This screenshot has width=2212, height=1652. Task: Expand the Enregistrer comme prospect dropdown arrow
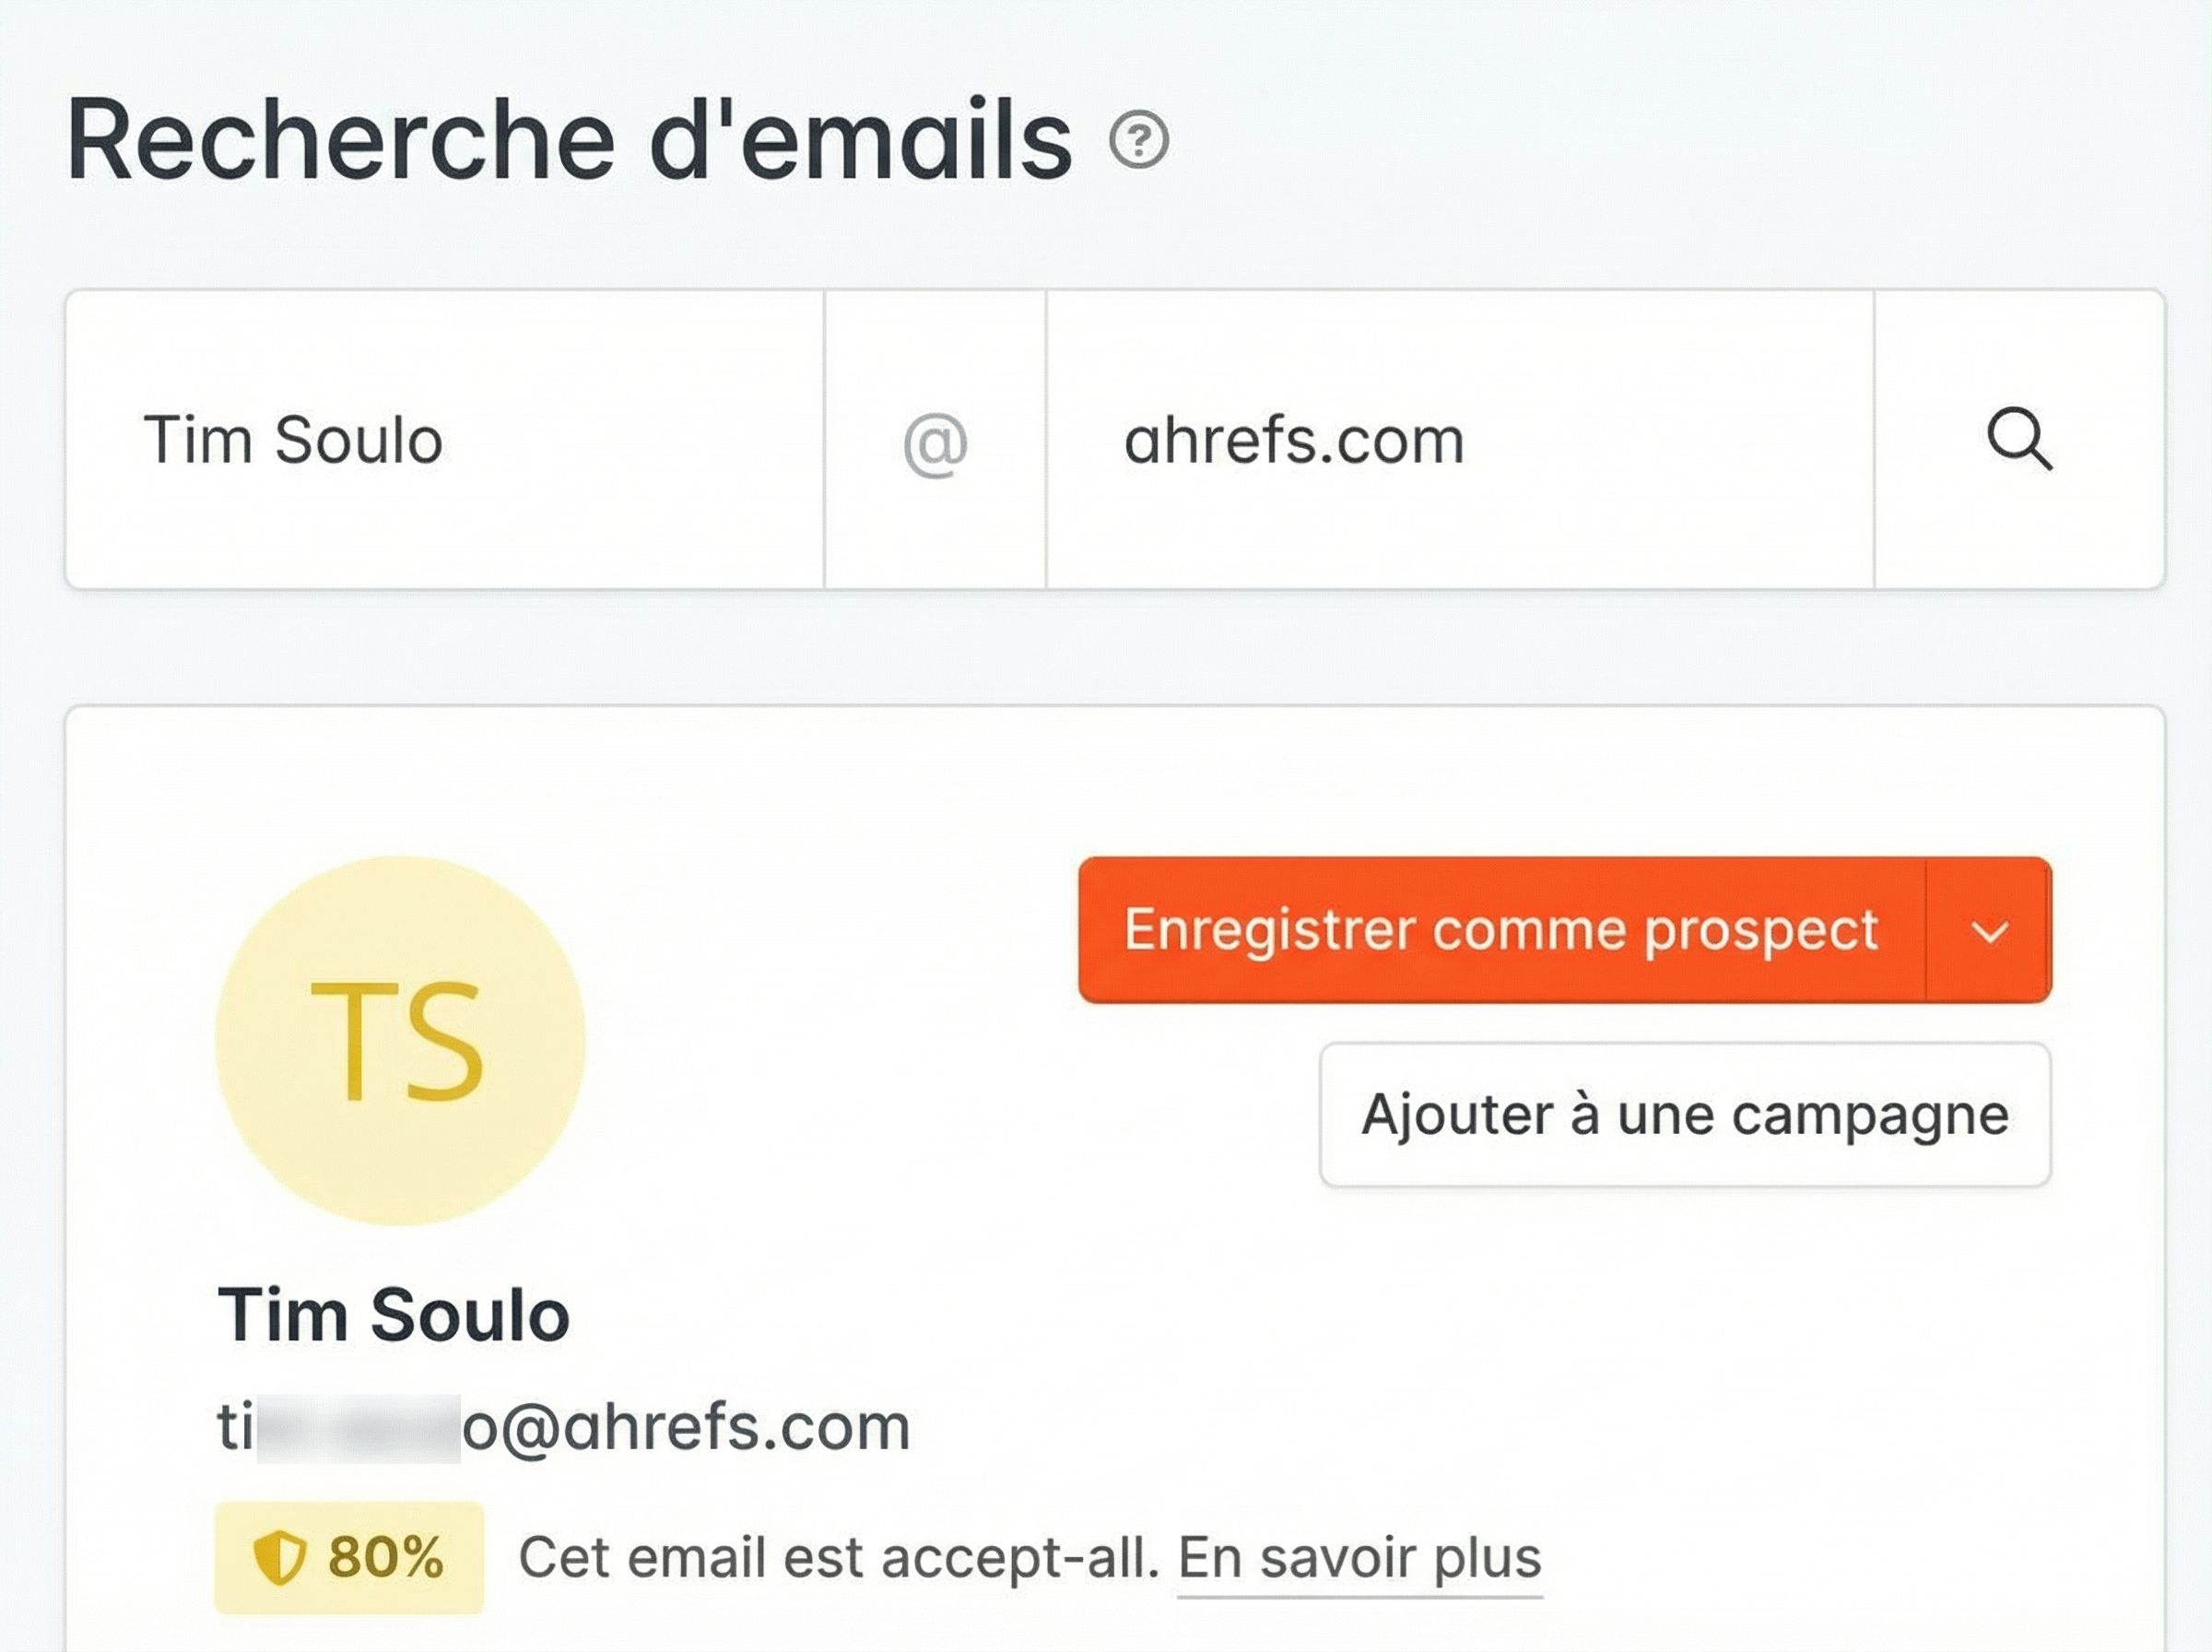[1990, 929]
